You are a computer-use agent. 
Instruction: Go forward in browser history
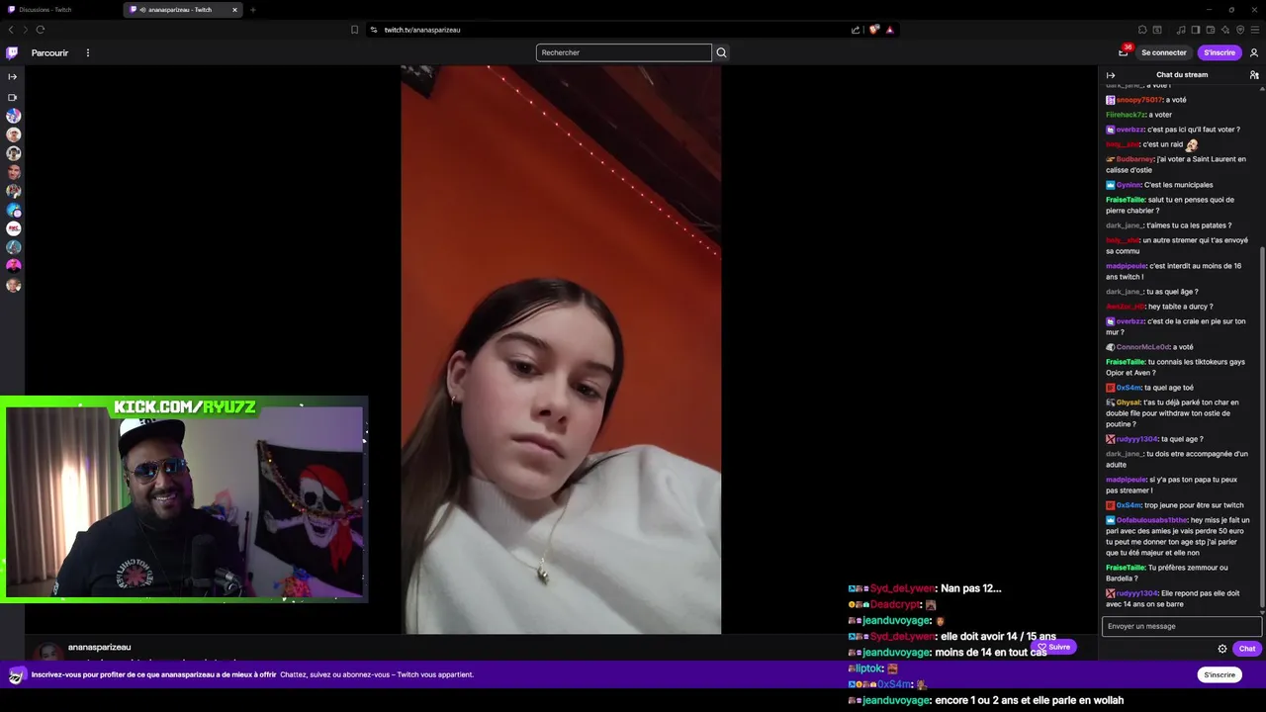point(25,30)
